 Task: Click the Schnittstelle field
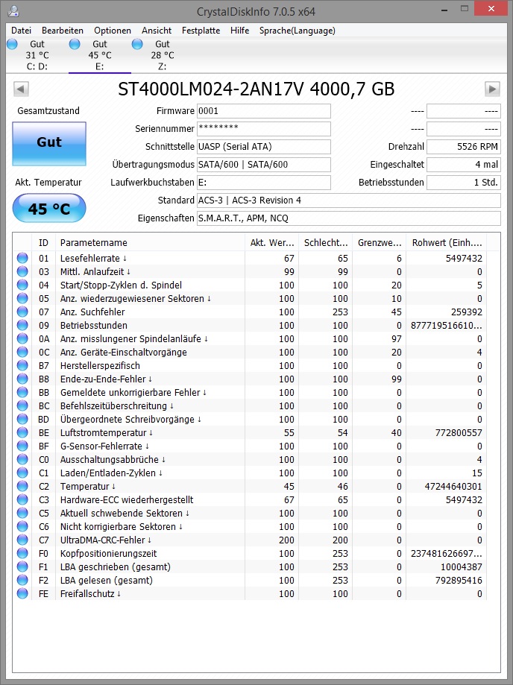click(264, 147)
